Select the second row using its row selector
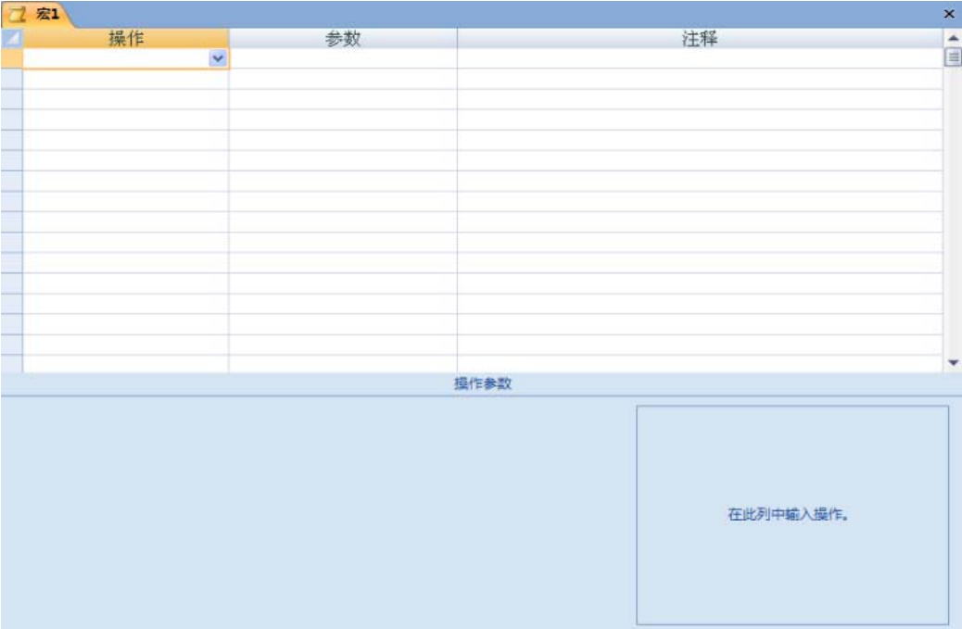962x629 pixels. click(11, 79)
